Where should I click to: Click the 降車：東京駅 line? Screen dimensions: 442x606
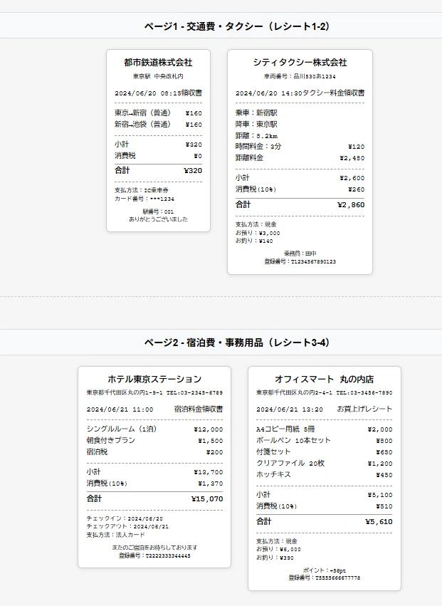[x=256, y=124]
